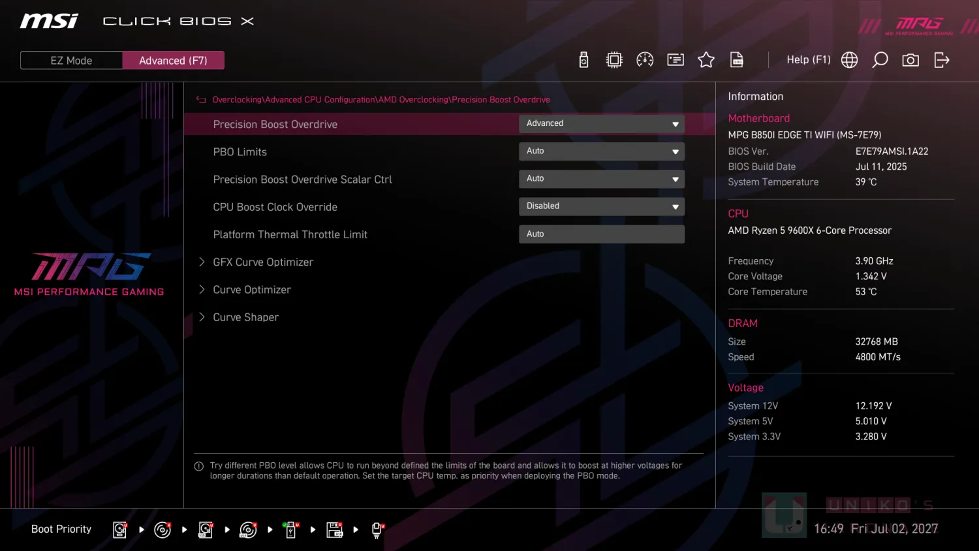Open the CPU chip info icon

pyautogui.click(x=614, y=60)
